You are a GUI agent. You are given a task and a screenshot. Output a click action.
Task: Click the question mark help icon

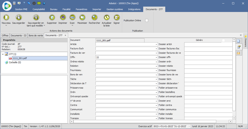click(x=24, y=3)
